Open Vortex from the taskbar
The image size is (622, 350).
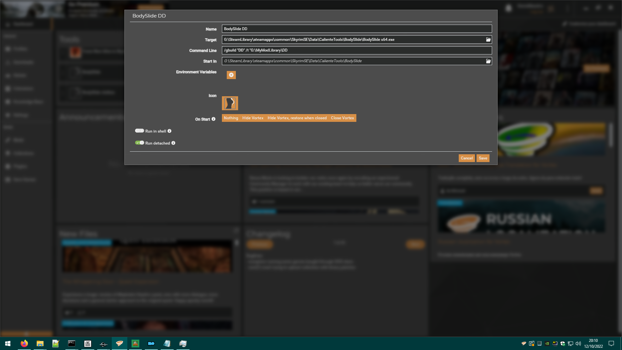pyautogui.click(x=120, y=344)
